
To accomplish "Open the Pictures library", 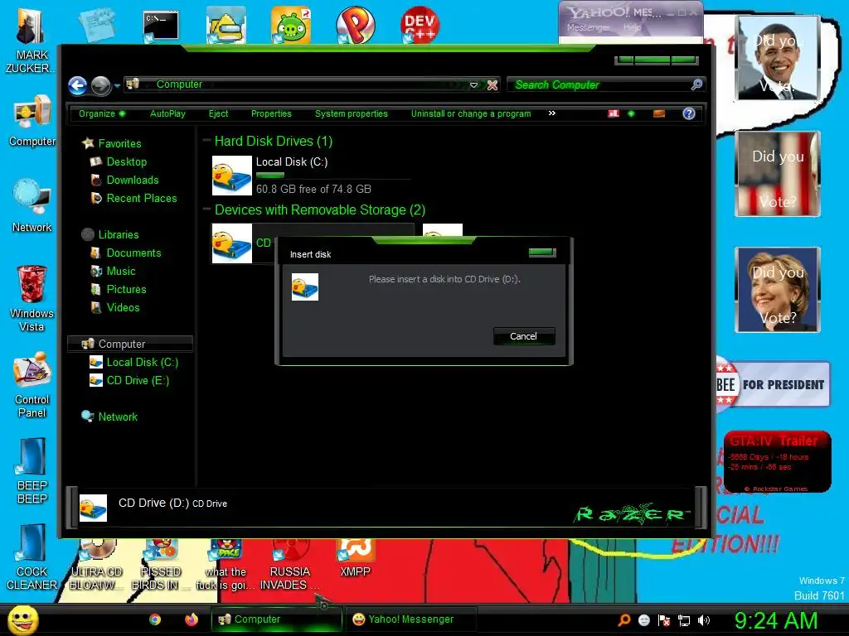I will [126, 289].
